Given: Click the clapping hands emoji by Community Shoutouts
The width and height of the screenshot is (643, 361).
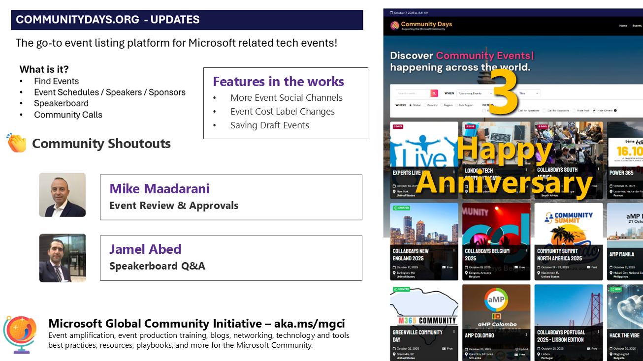Looking at the screenshot, I should click(17, 143).
